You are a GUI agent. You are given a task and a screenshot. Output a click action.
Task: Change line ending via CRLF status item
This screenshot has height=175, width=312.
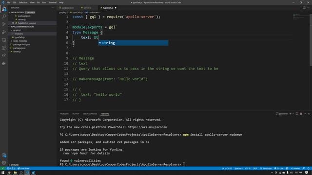coord(255,169)
